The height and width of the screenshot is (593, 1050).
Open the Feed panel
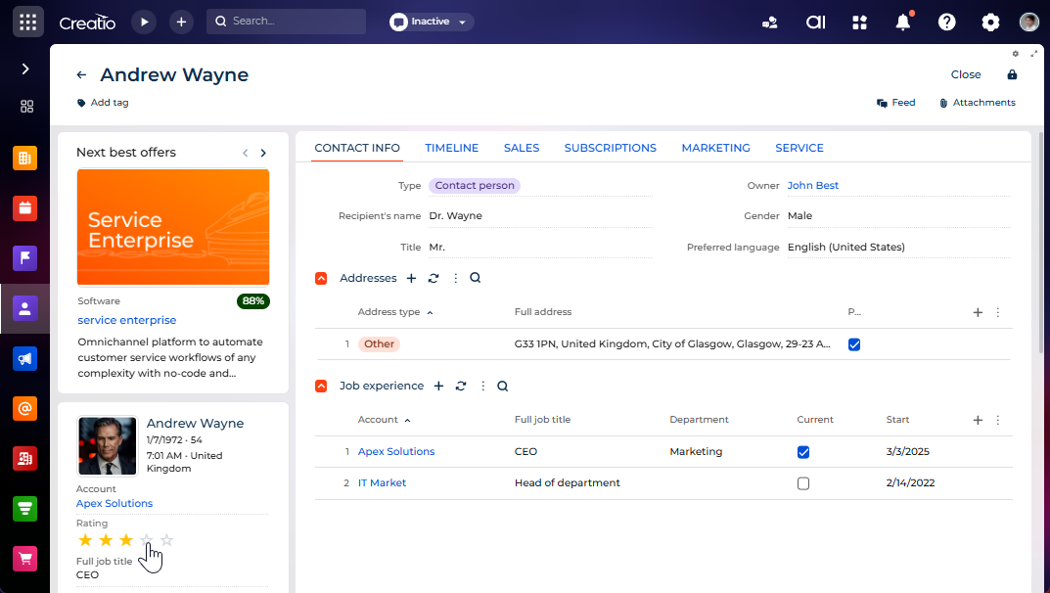896,103
